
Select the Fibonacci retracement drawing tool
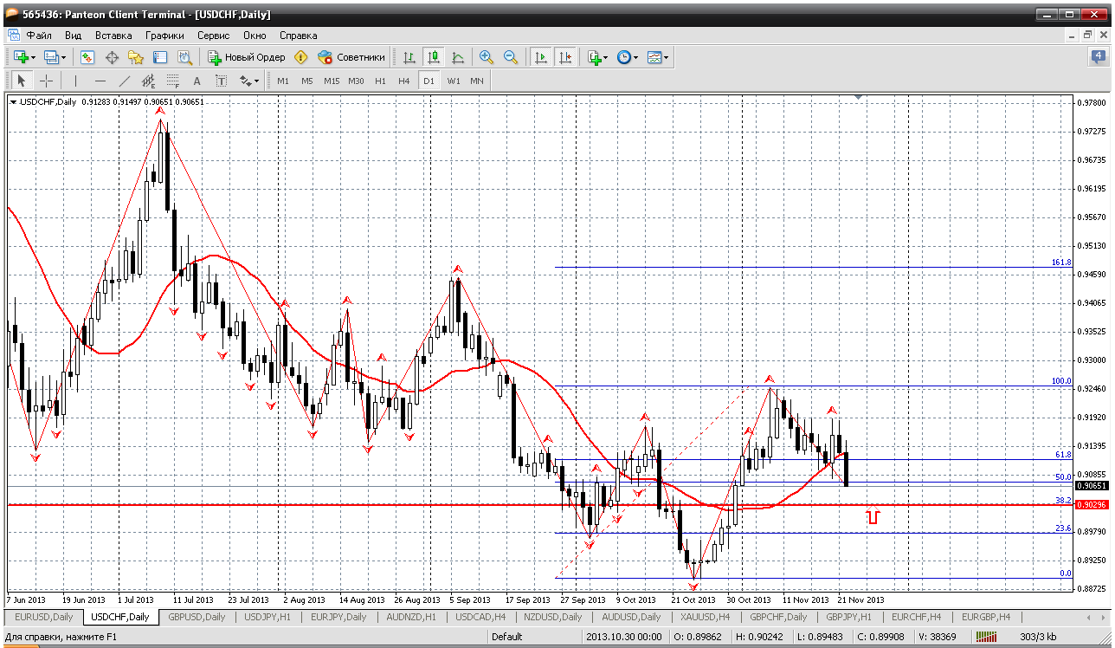pyautogui.click(x=172, y=81)
